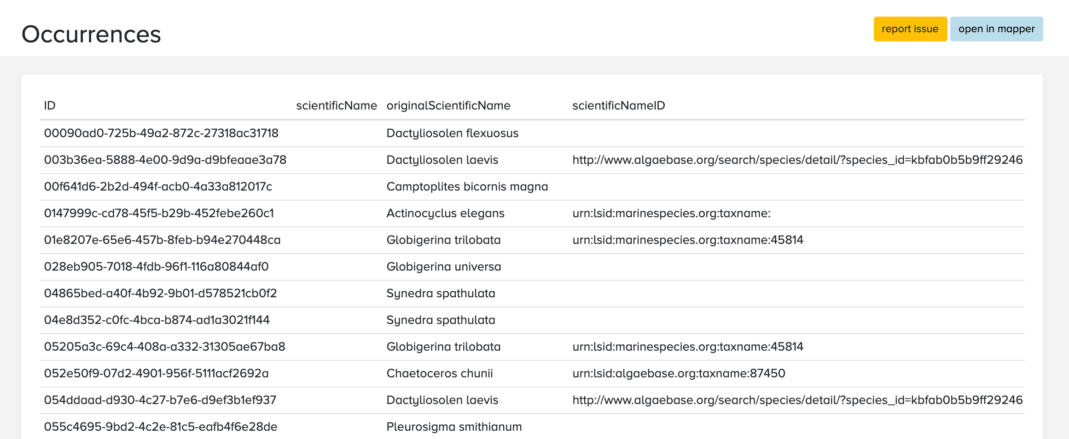Select ID 05205a3c-69c4-408a-a332-31305ae67ba8
This screenshot has height=439, width=1069.
(164, 347)
